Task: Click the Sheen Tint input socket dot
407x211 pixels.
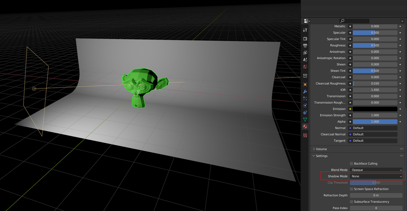Action: pos(350,71)
